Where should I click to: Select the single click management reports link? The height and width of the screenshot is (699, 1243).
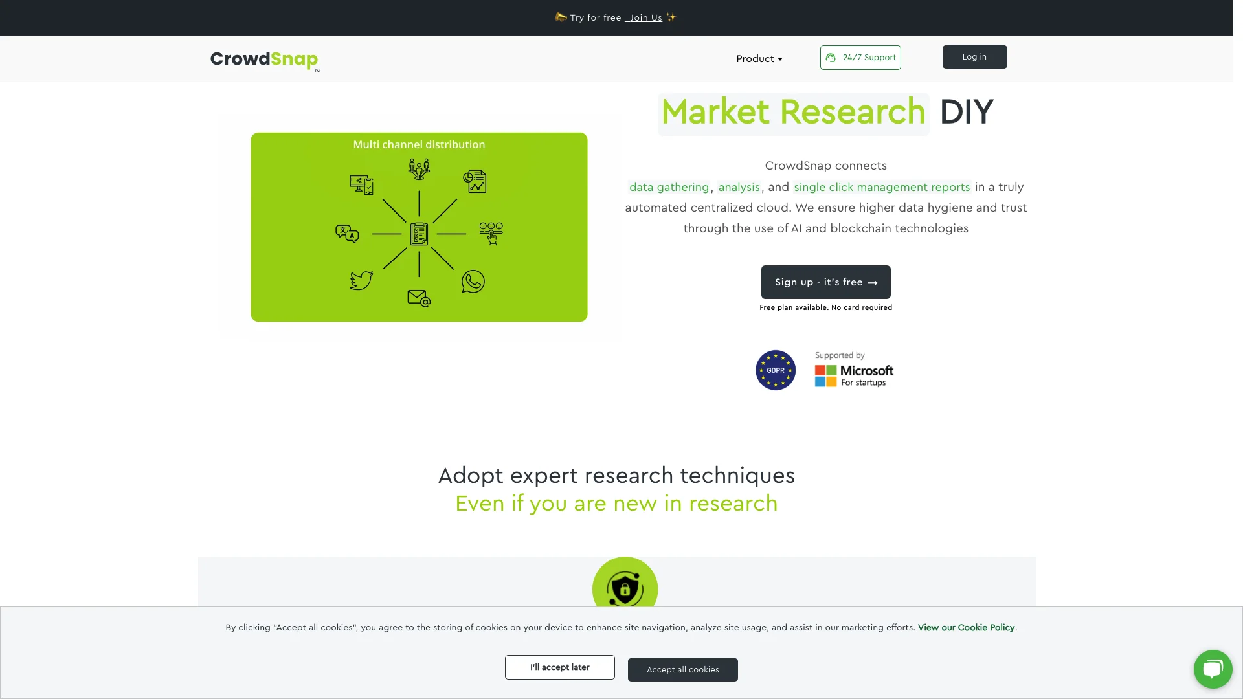coord(882,188)
